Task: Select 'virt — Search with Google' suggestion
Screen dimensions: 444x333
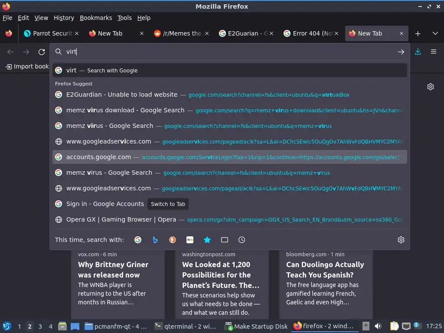Action: click(x=230, y=71)
